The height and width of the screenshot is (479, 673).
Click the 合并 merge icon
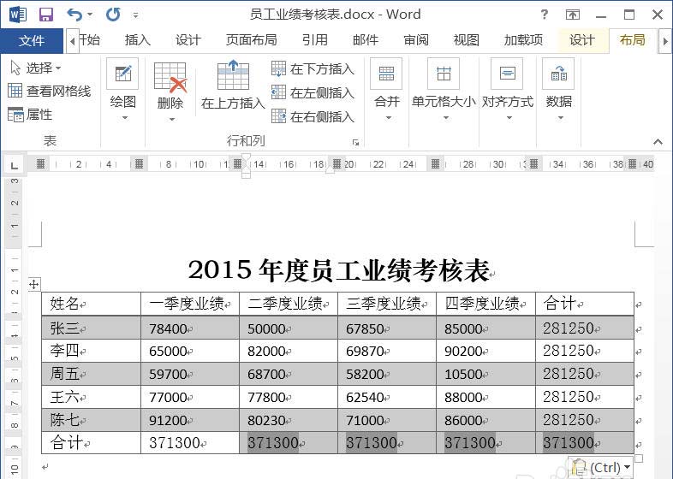pos(386,74)
